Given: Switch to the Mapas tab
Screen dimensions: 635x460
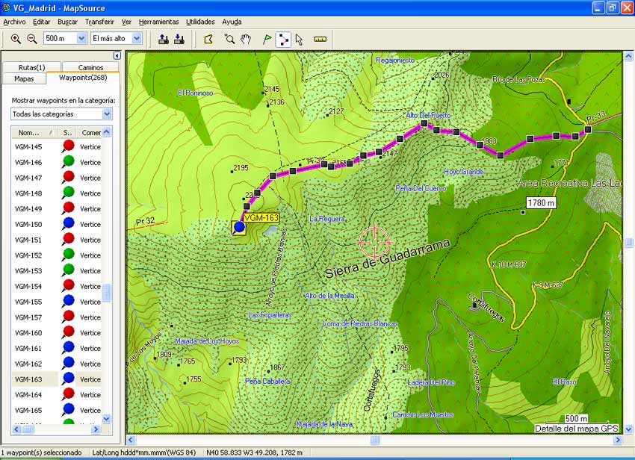Looking at the screenshot, I should pos(24,79).
